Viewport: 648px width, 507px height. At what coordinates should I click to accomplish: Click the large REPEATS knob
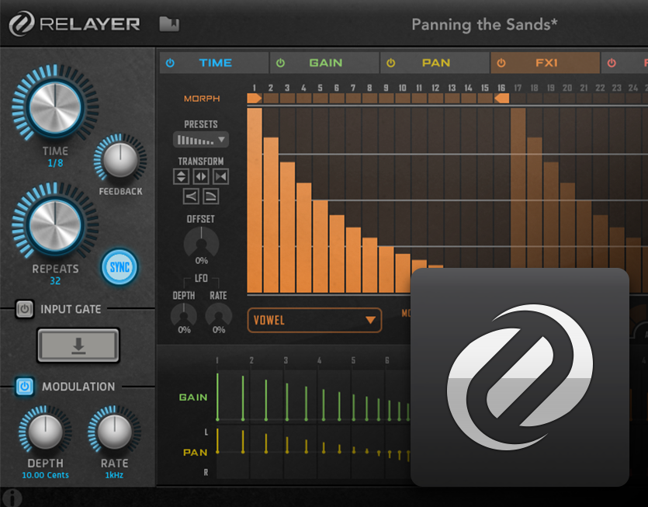click(55, 225)
